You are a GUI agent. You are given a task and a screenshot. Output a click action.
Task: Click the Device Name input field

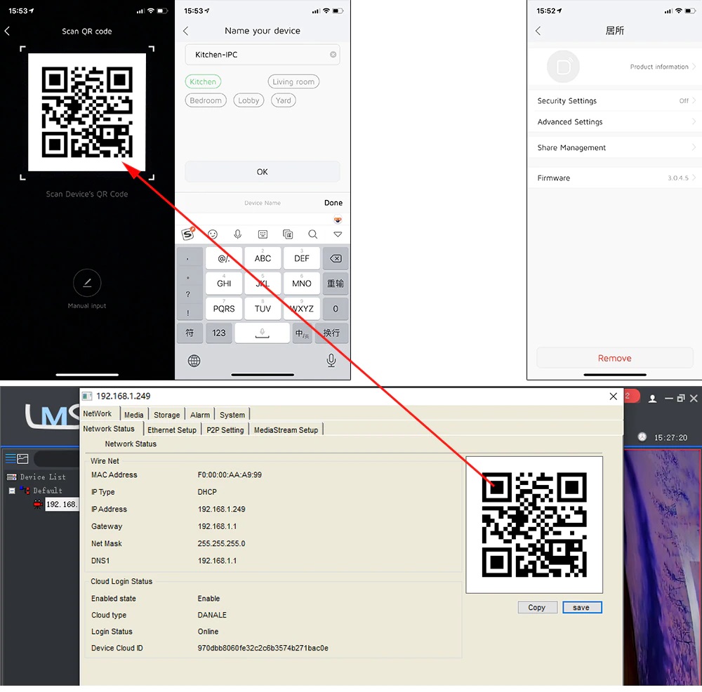[x=263, y=203]
